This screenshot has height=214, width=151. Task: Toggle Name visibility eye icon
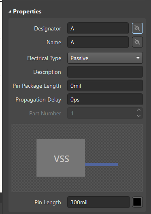point(137,42)
